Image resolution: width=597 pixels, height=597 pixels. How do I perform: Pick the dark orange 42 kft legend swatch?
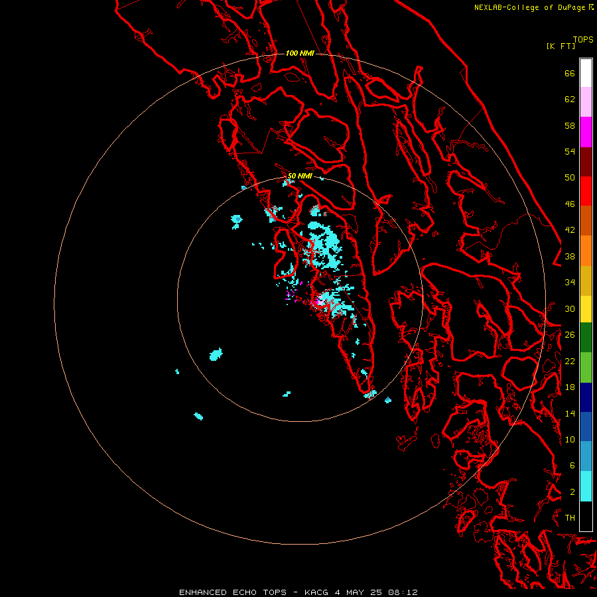tap(586, 220)
